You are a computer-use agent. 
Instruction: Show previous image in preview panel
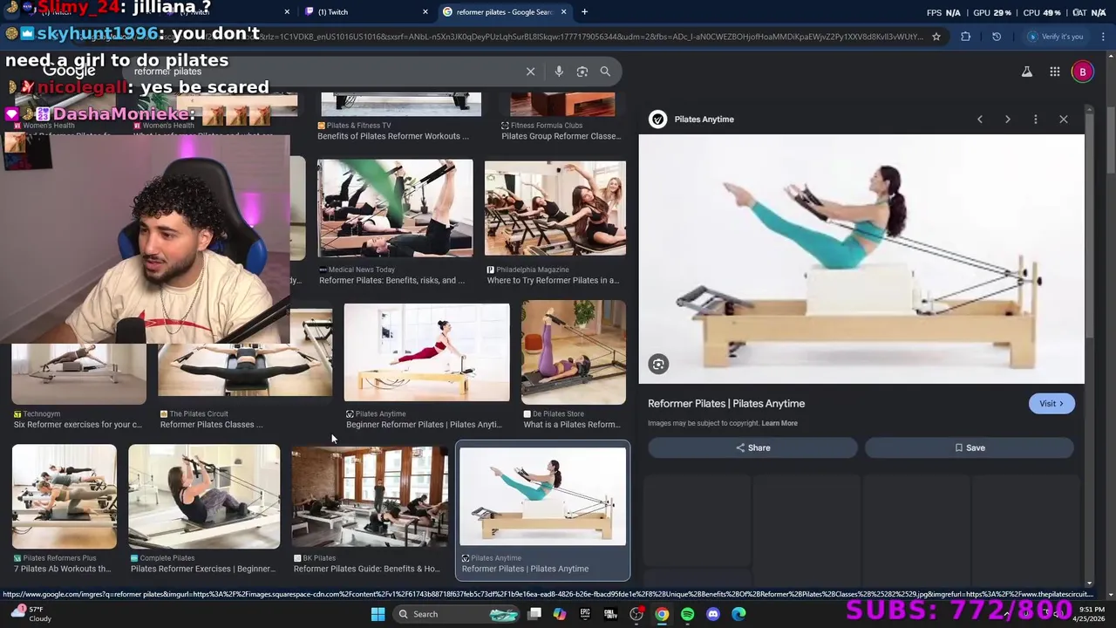[x=980, y=119]
